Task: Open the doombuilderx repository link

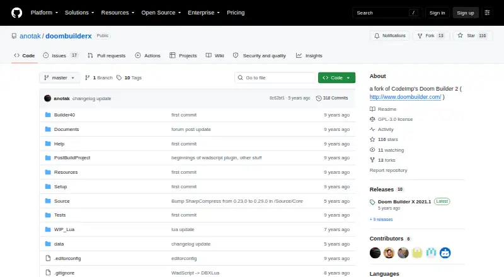Action: 69,36
